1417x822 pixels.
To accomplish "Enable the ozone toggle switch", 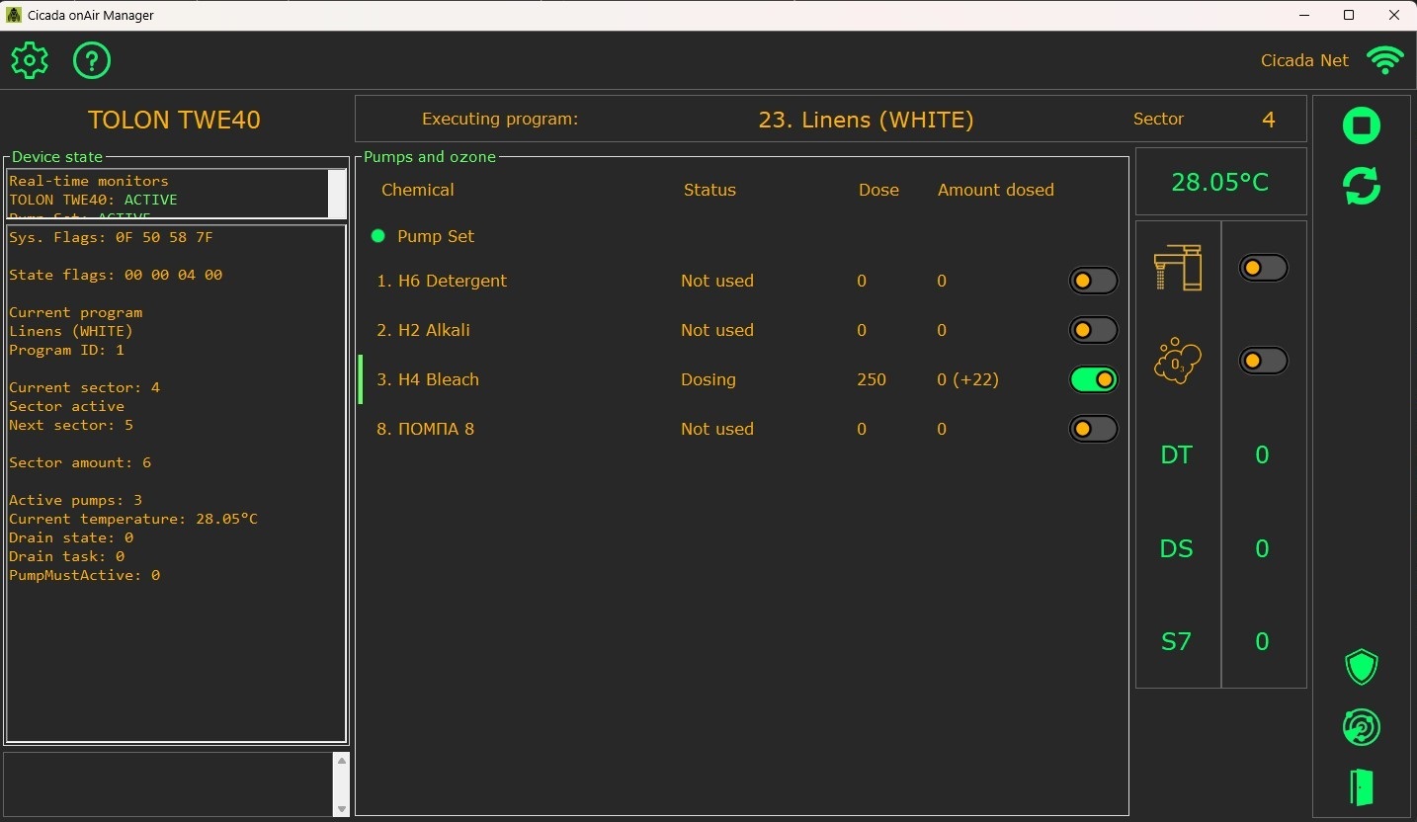I will pyautogui.click(x=1263, y=361).
